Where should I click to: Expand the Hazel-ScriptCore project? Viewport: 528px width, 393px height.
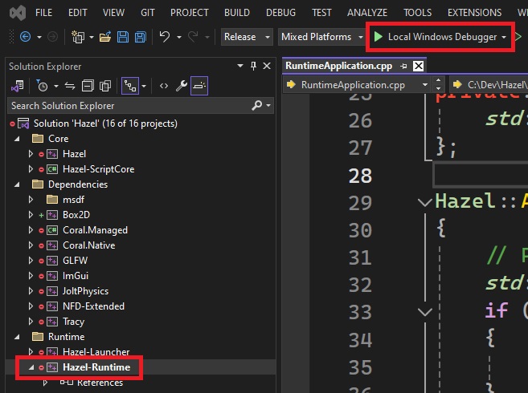click(31, 169)
